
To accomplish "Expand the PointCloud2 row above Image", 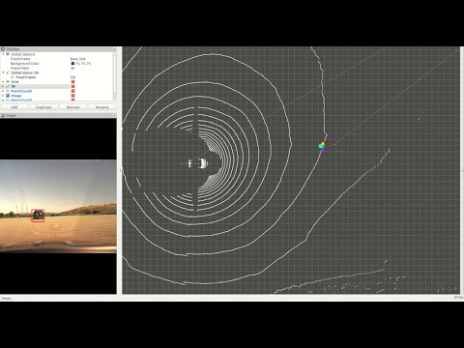I will (x=4, y=91).
